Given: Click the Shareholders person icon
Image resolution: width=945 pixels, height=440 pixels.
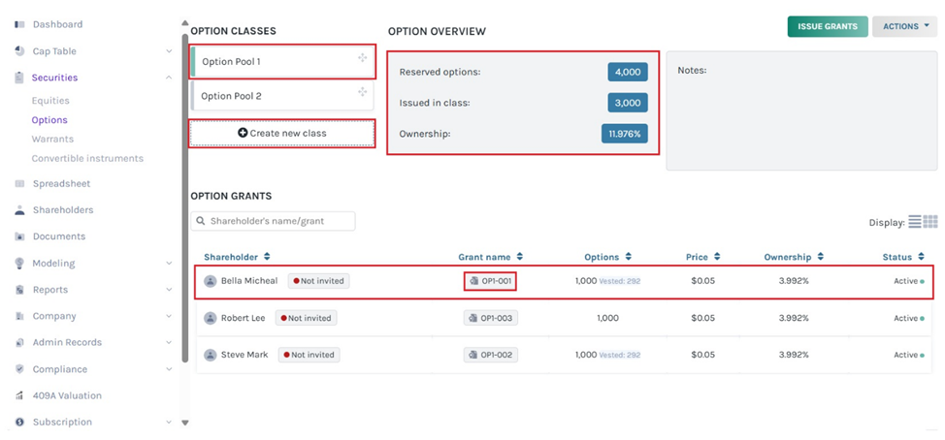Looking at the screenshot, I should click(19, 210).
